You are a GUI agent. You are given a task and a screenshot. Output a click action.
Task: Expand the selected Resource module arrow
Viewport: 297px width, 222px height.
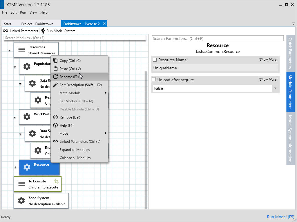point(15,167)
